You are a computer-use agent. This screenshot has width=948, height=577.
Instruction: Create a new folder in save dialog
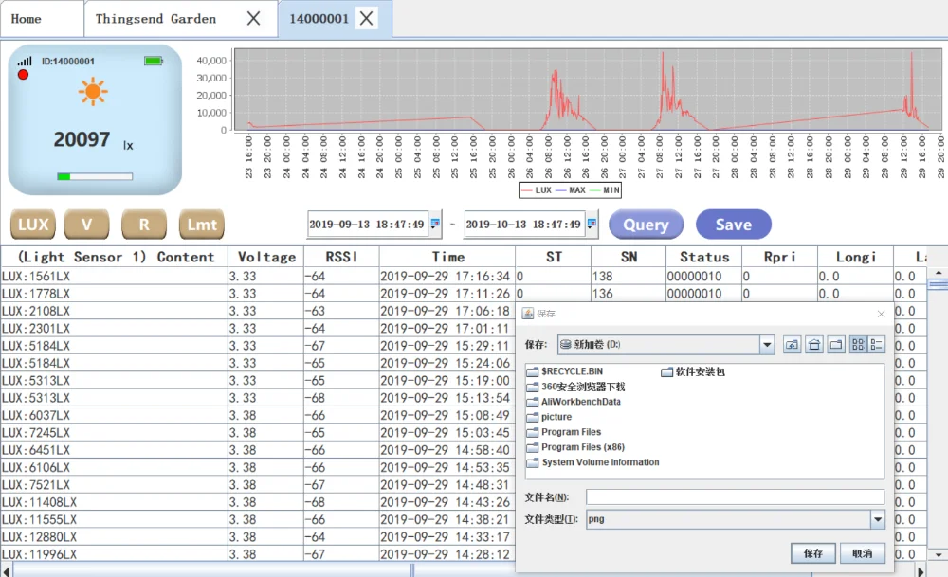835,345
